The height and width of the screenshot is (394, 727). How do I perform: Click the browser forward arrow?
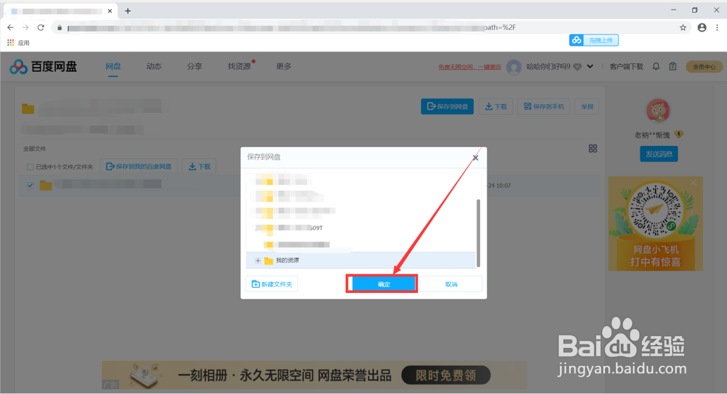pos(26,28)
